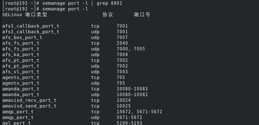Click the second 'semanage port -l' command line
Image resolution: width=259 pixels, height=125 pixels.
pyautogui.click(x=65, y=9)
